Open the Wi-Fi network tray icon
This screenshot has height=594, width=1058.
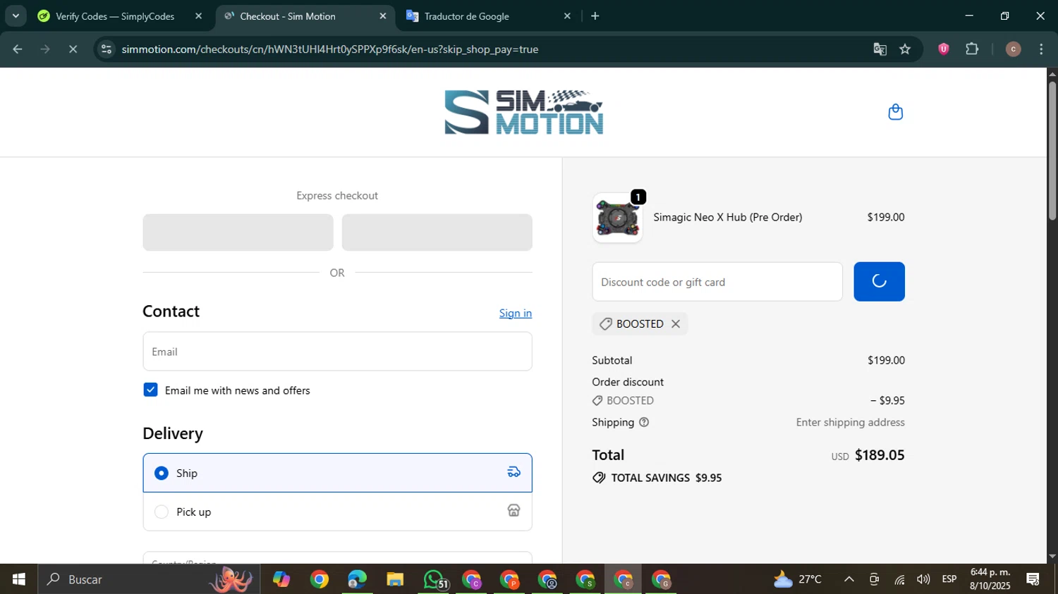click(899, 579)
